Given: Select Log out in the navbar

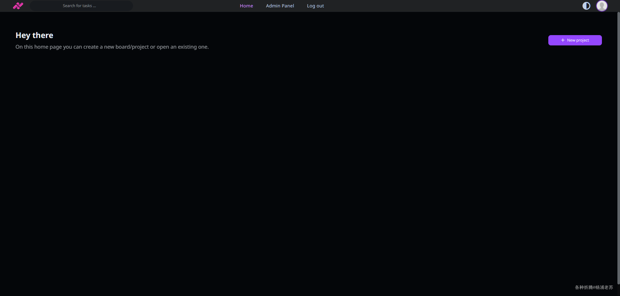Looking at the screenshot, I should click(315, 6).
